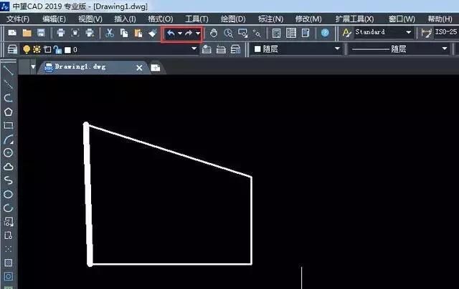Open the 工具(T) menu
This screenshot has width=459, height=289.
[197, 19]
